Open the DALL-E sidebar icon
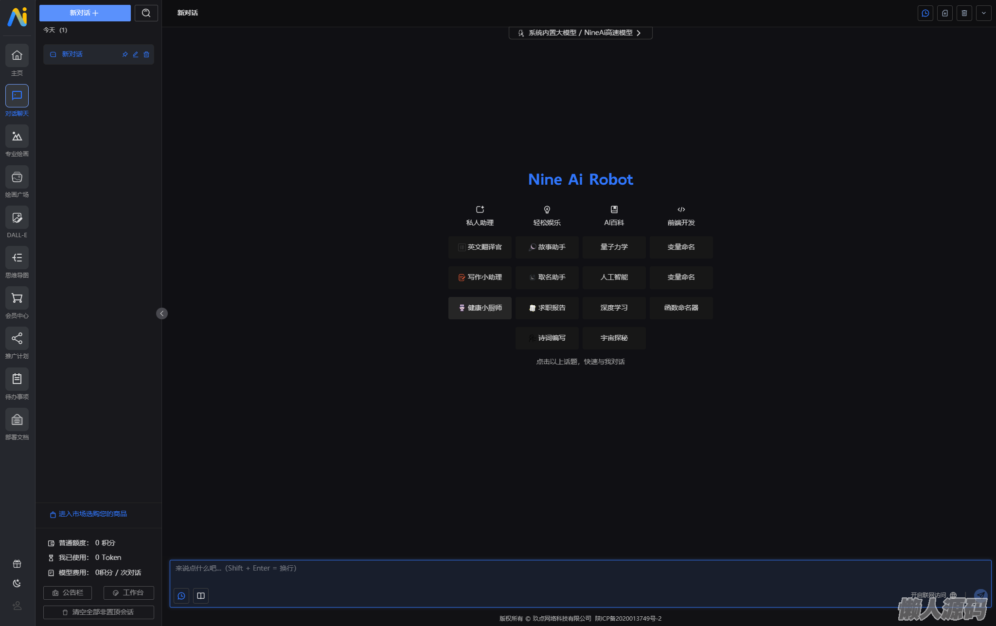 click(17, 218)
